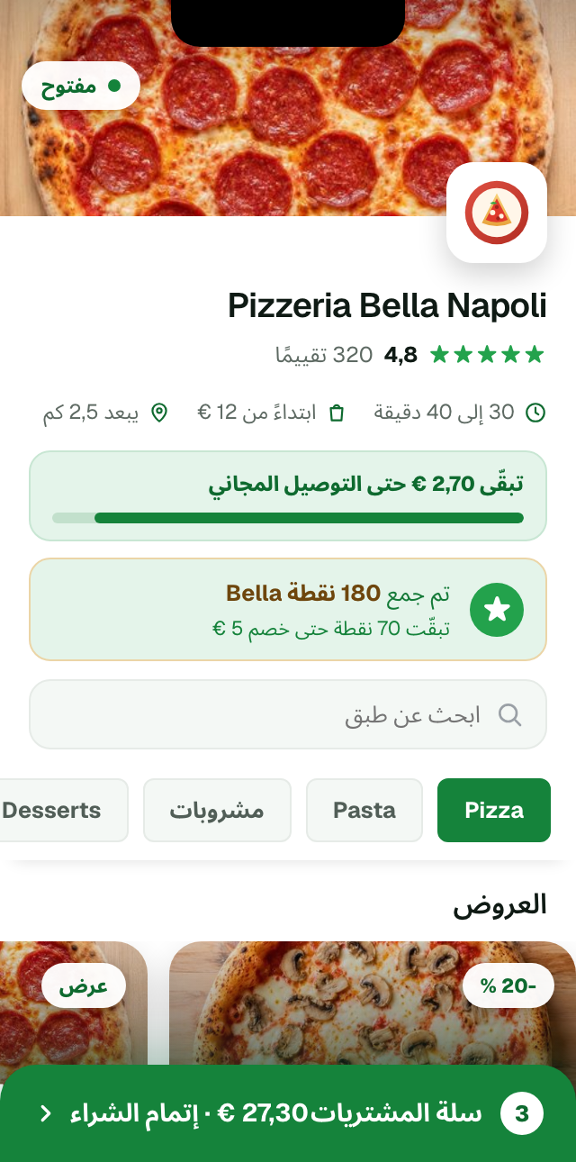The width and height of the screenshot is (576, 1162).
Task: Tap the مفتوح open status badge
Action: point(81,86)
